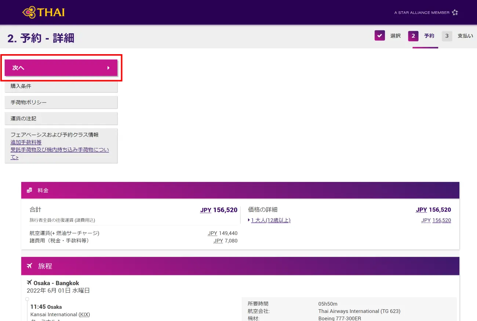Open the 購入条件 panel
The width and height of the screenshot is (477, 321).
(x=61, y=86)
